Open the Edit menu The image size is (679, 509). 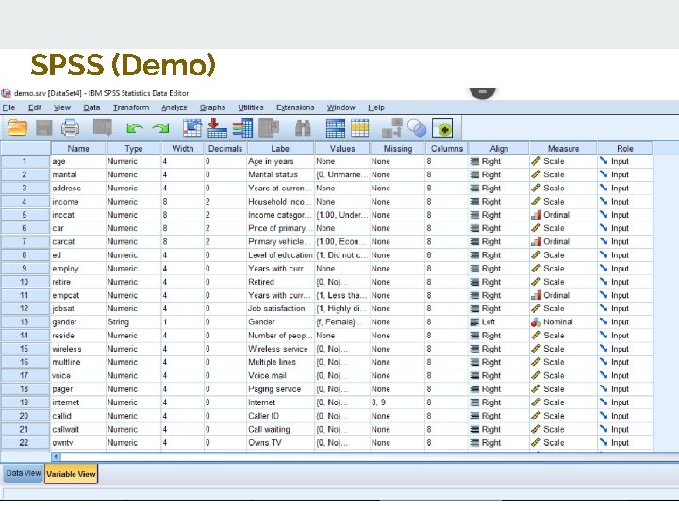[35, 107]
